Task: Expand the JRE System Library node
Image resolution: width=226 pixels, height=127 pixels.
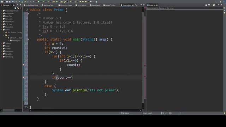Action: [x=4, y=32]
